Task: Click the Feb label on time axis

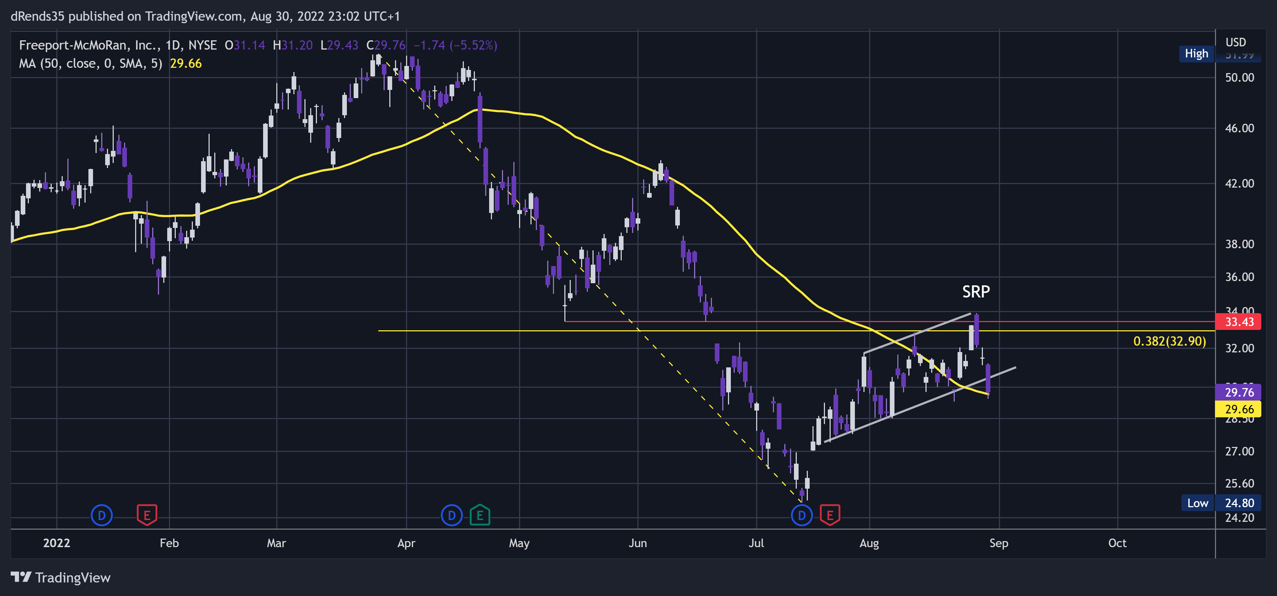Action: [x=169, y=543]
